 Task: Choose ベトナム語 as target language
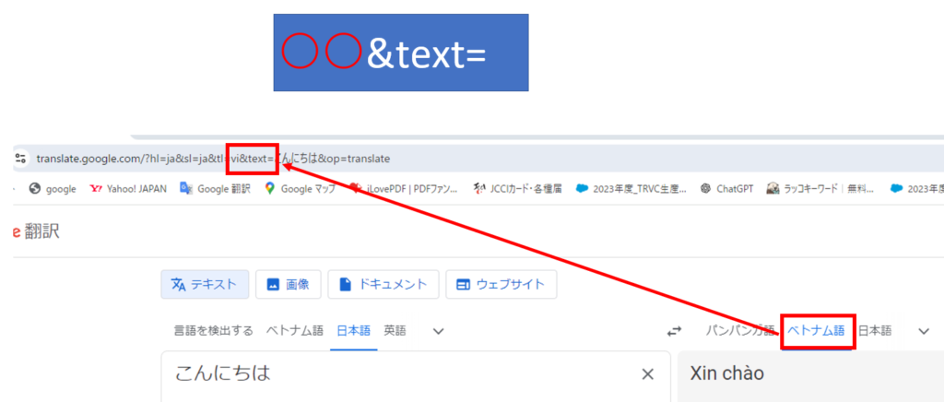tap(816, 331)
